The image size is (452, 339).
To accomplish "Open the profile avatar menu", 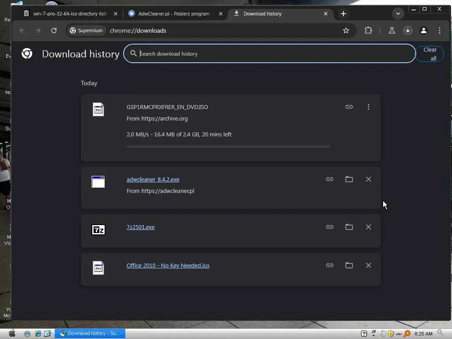I will pyautogui.click(x=423, y=30).
